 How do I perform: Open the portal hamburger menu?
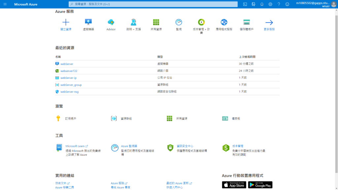(x=5, y=4)
